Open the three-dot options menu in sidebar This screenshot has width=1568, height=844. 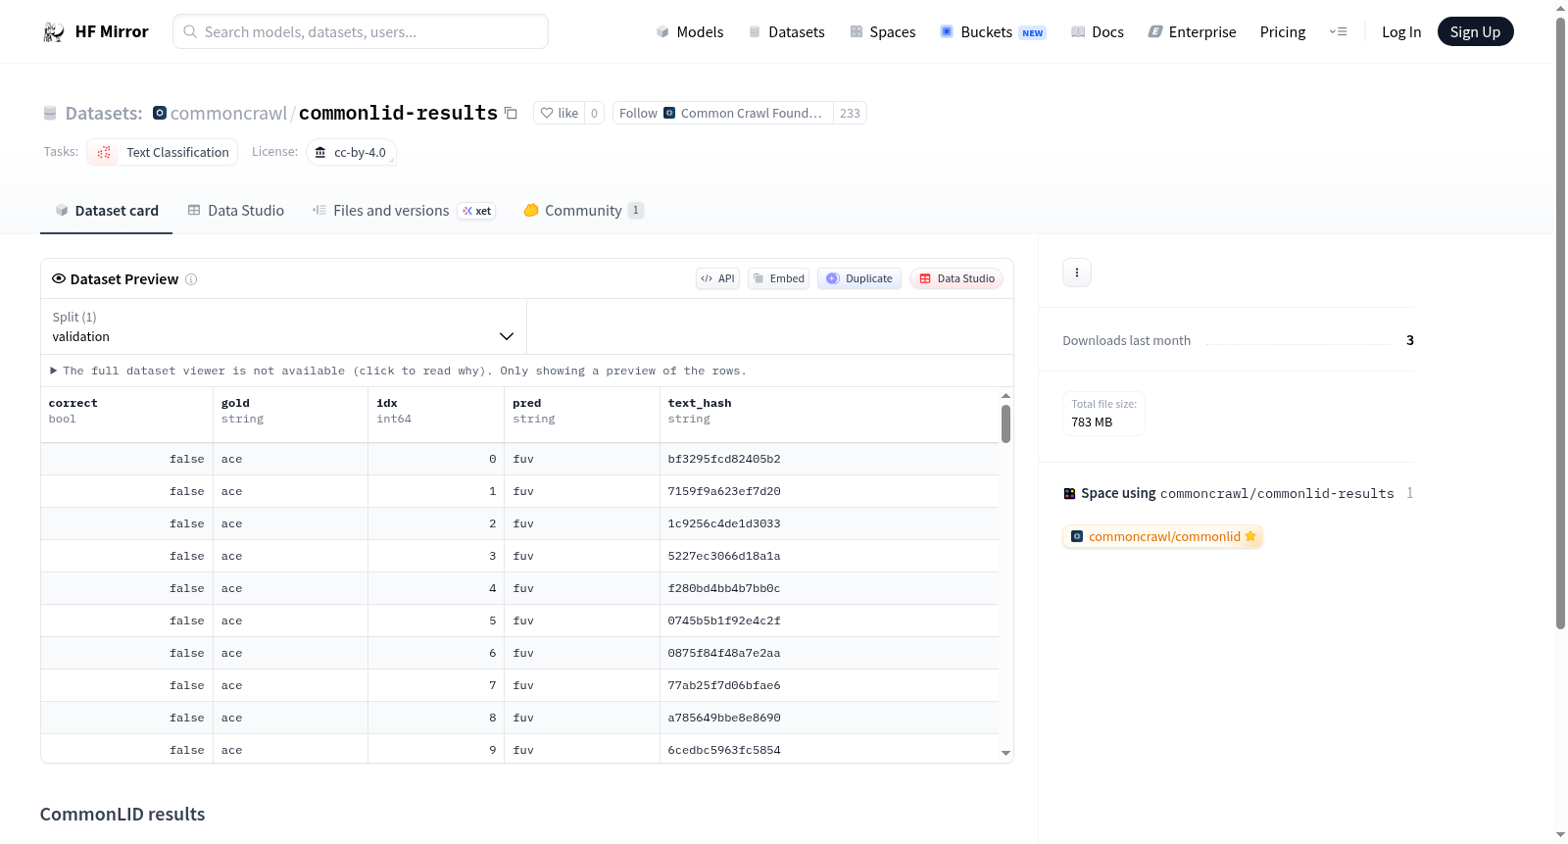[x=1077, y=273]
